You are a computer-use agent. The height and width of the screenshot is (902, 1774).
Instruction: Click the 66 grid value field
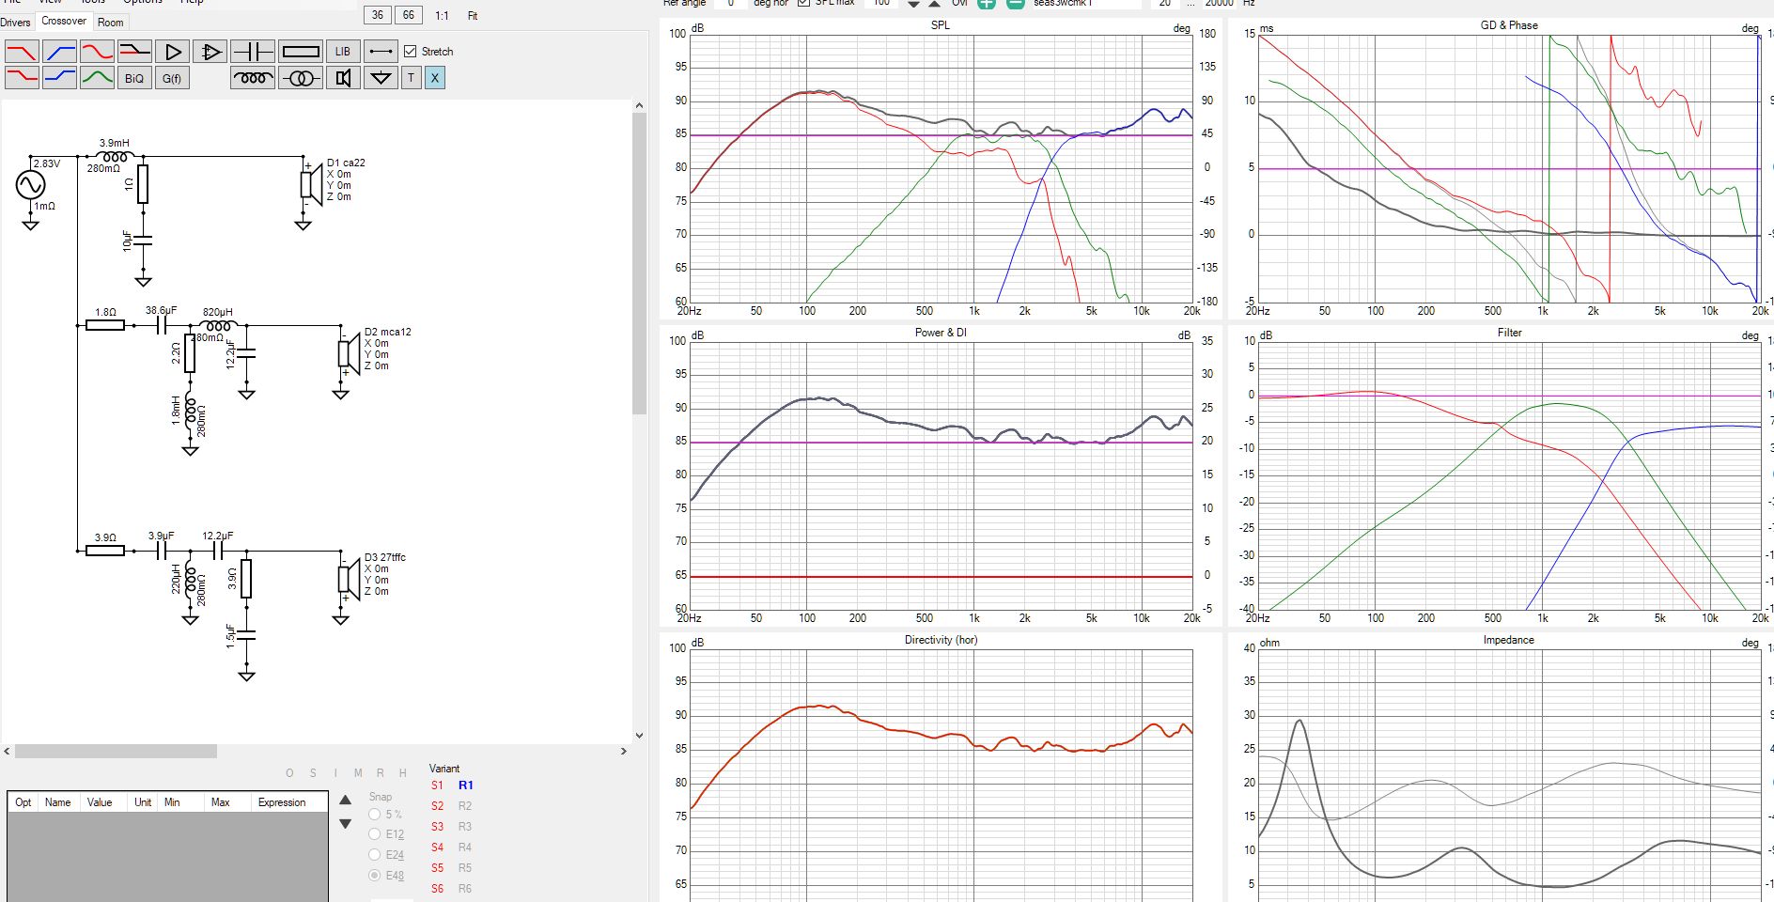(x=409, y=15)
